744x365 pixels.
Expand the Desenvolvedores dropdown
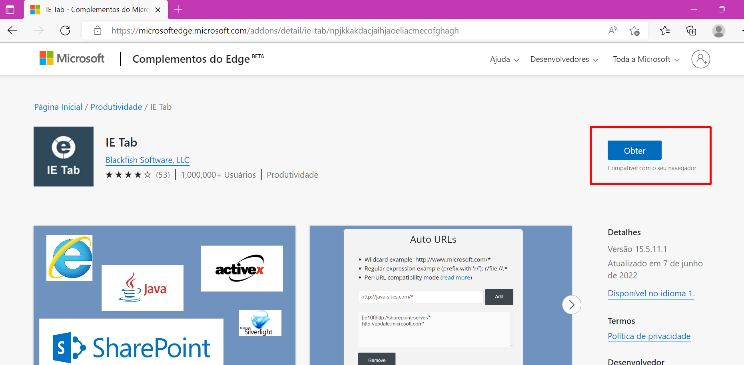pos(564,59)
